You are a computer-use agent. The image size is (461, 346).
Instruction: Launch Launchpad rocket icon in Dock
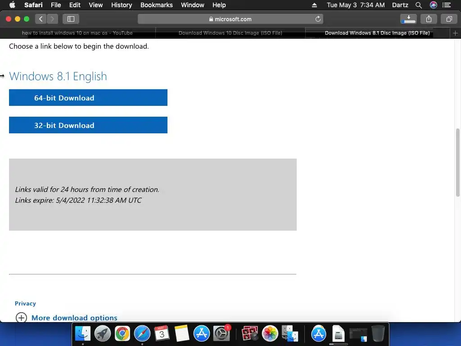coord(103,334)
